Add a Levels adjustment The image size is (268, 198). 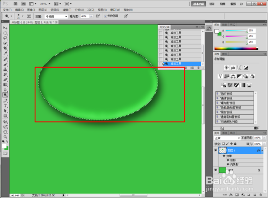click(x=233, y=68)
